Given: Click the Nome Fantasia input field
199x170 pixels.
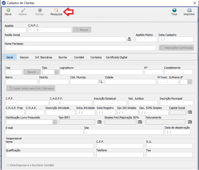Looking at the screenshot, I should pyautogui.click(x=80, y=48).
